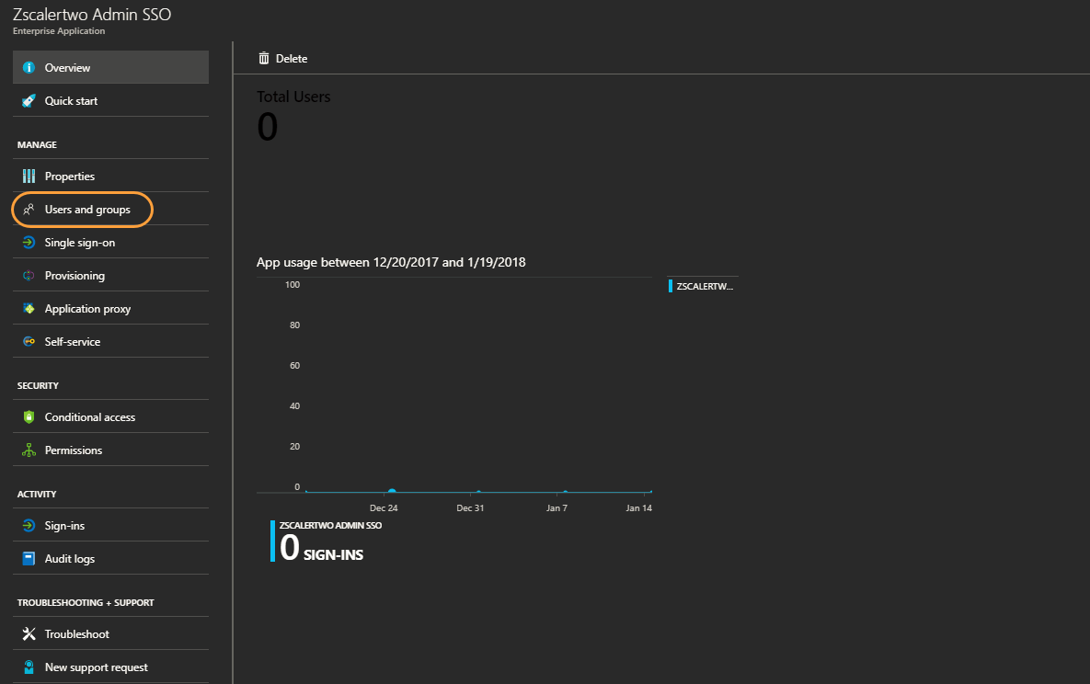1090x684 pixels.
Task: Click the Permissions icon
Action: point(30,450)
